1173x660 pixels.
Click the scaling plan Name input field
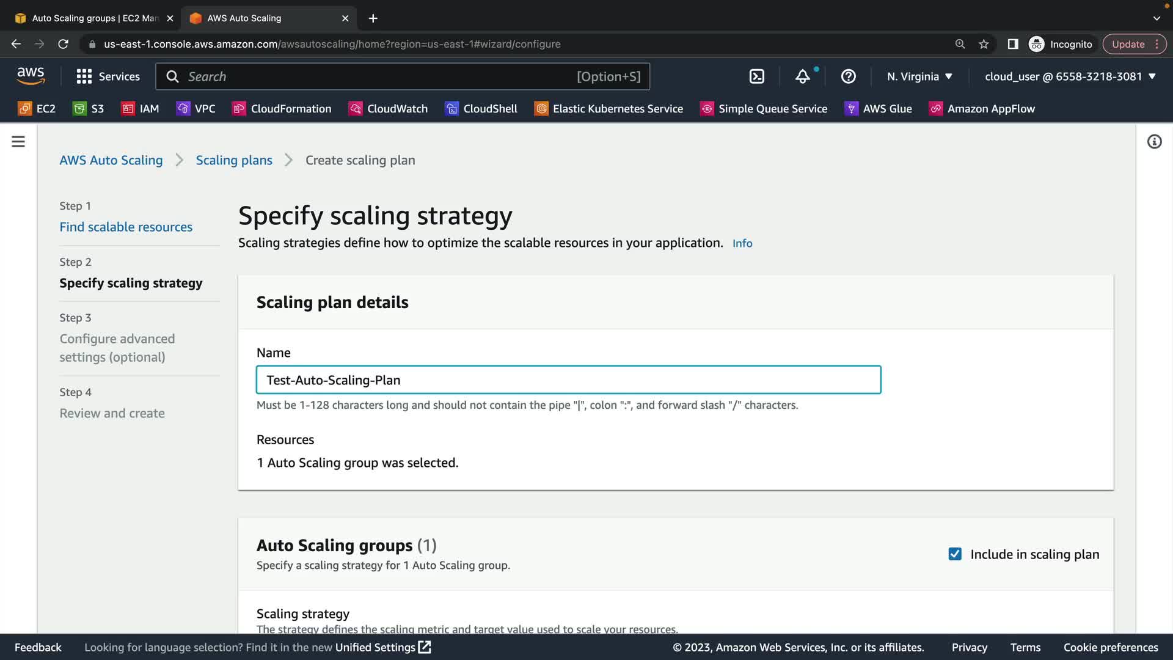tap(568, 380)
